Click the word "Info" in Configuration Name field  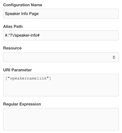pos(25,14)
